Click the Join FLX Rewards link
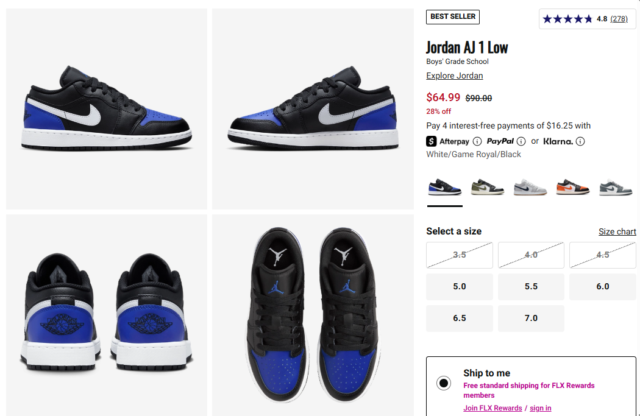Screen dimensions: 640x416 [492, 408]
